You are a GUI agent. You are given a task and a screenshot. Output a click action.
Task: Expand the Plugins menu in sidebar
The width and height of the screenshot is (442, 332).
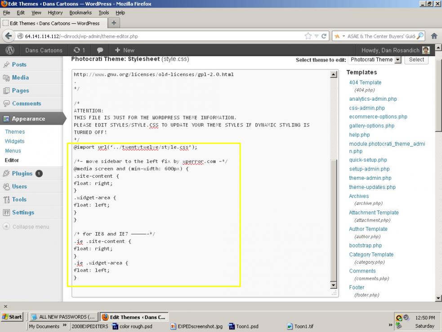tap(22, 173)
